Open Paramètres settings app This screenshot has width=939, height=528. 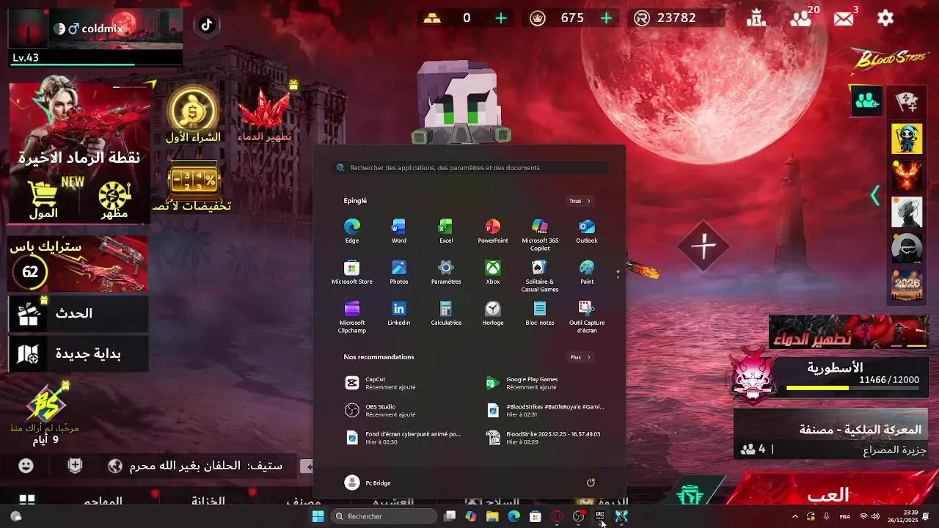point(446,272)
